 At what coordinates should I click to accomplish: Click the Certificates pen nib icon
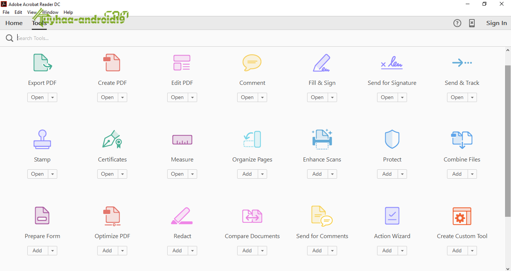[x=112, y=139]
